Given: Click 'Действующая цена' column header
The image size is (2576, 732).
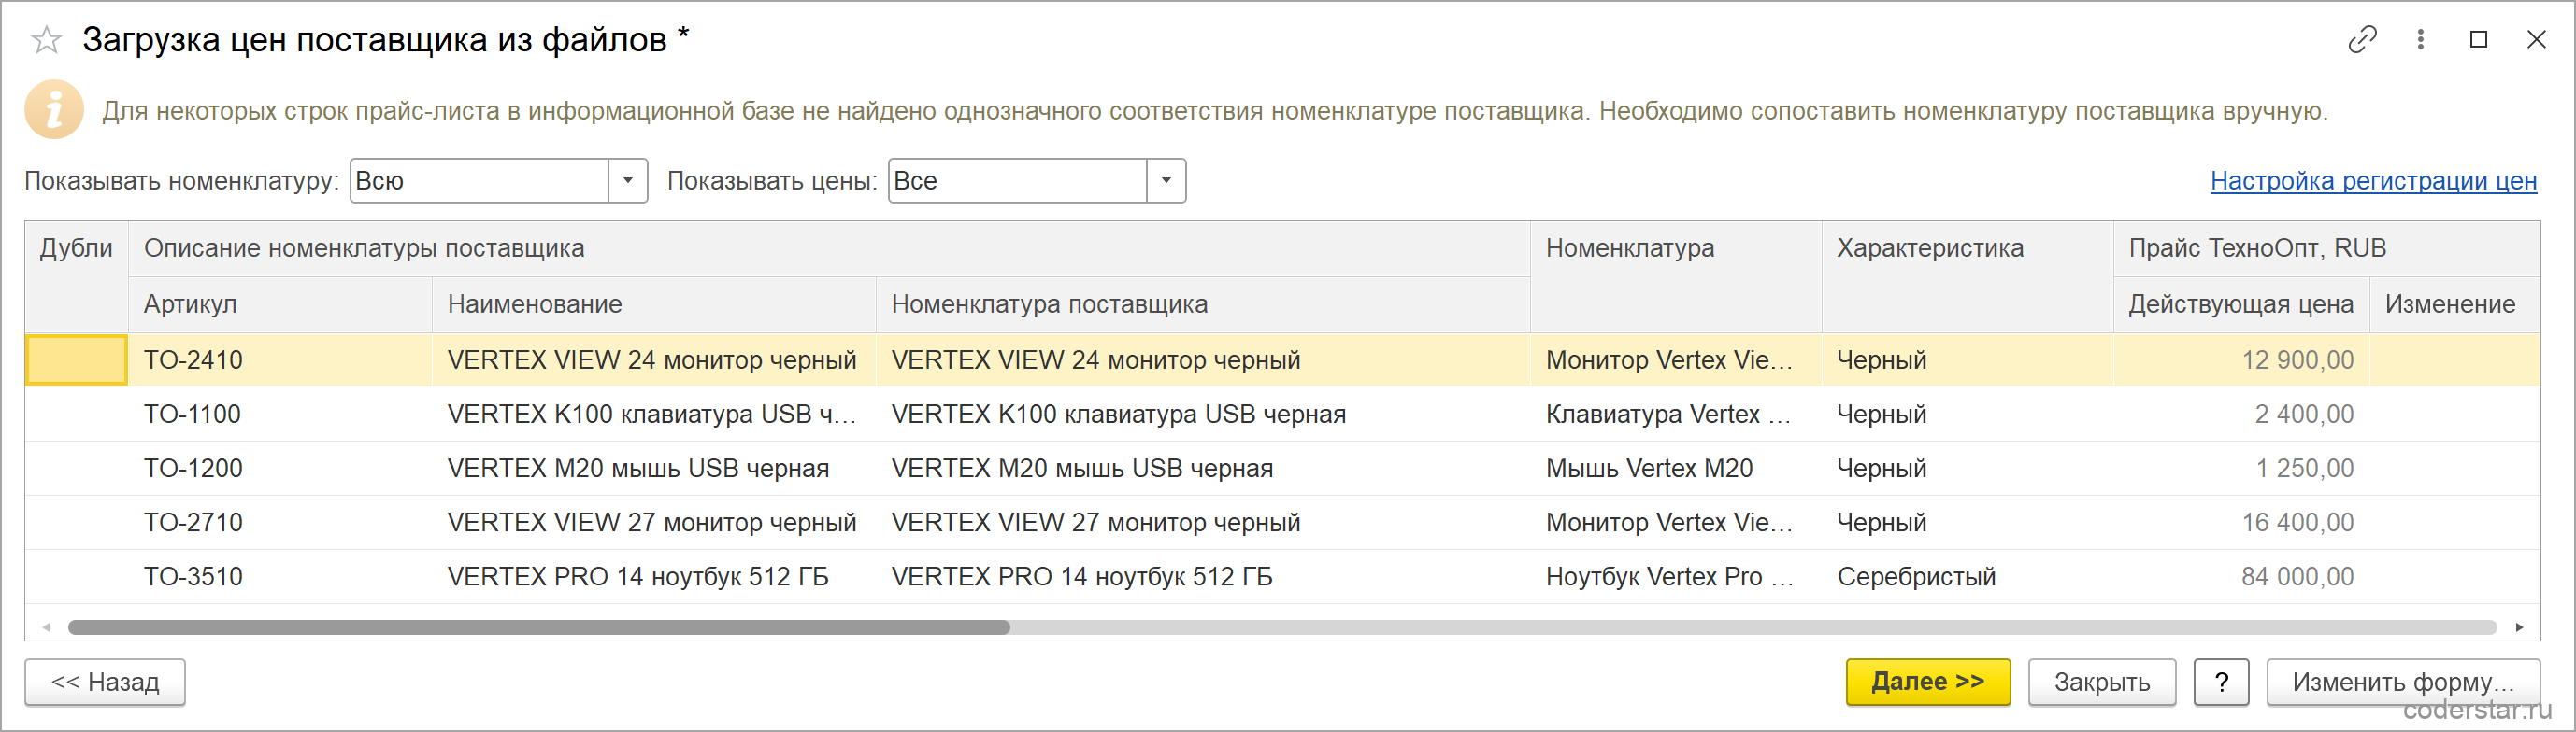Looking at the screenshot, I should 2241,304.
